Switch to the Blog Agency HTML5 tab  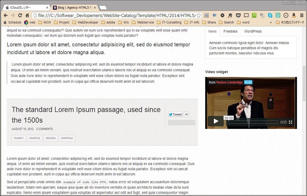[74, 8]
